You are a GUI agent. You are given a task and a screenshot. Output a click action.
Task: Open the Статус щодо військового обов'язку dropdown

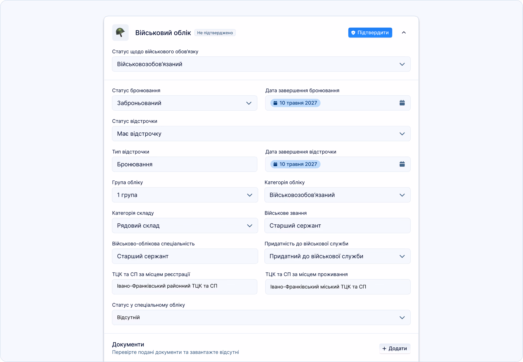point(261,64)
